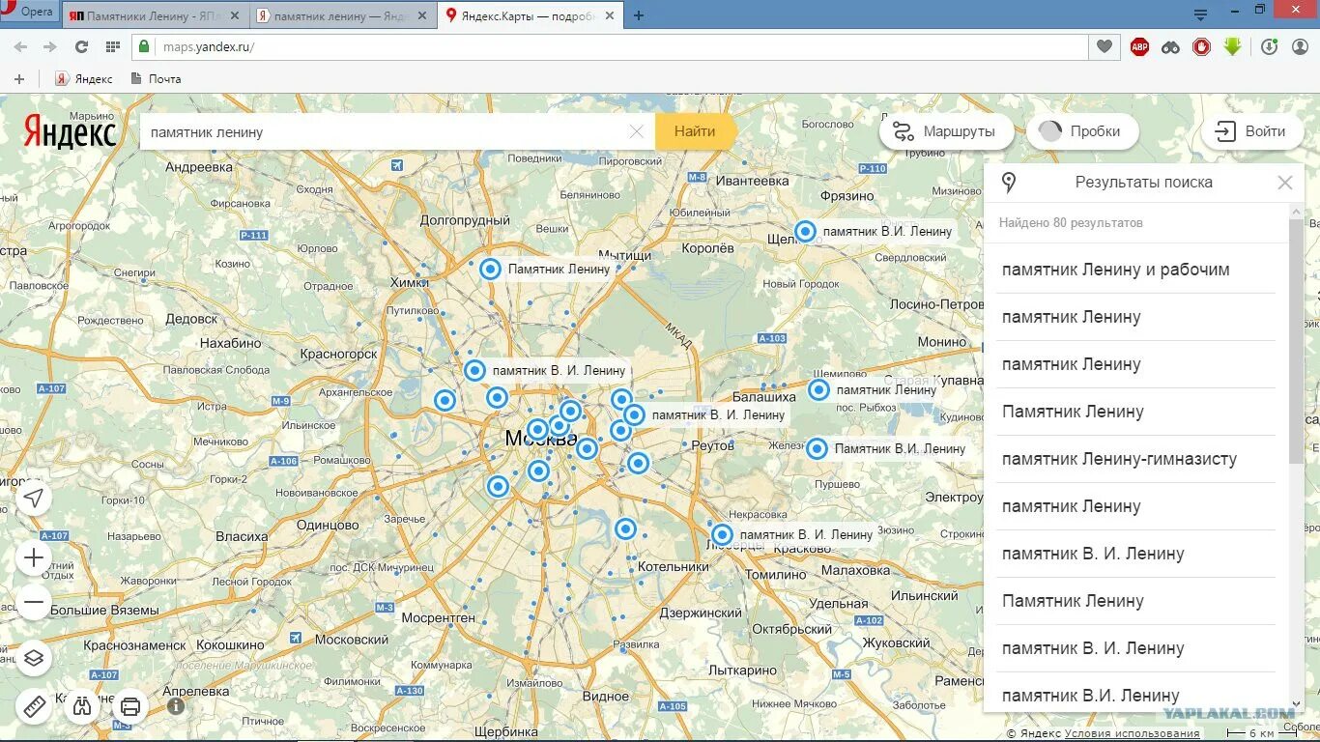
Task: Open the Adblock Plus extension icon
Action: (1139, 46)
